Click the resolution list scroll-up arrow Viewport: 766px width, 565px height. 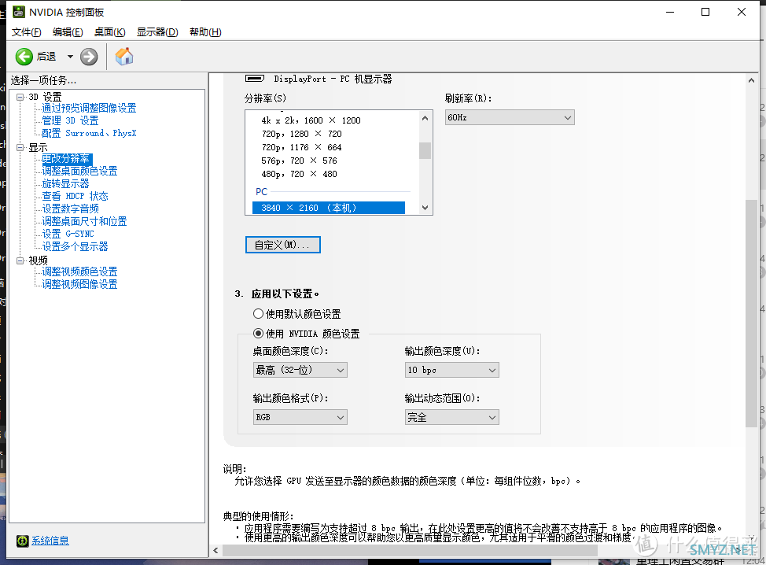pyautogui.click(x=425, y=118)
